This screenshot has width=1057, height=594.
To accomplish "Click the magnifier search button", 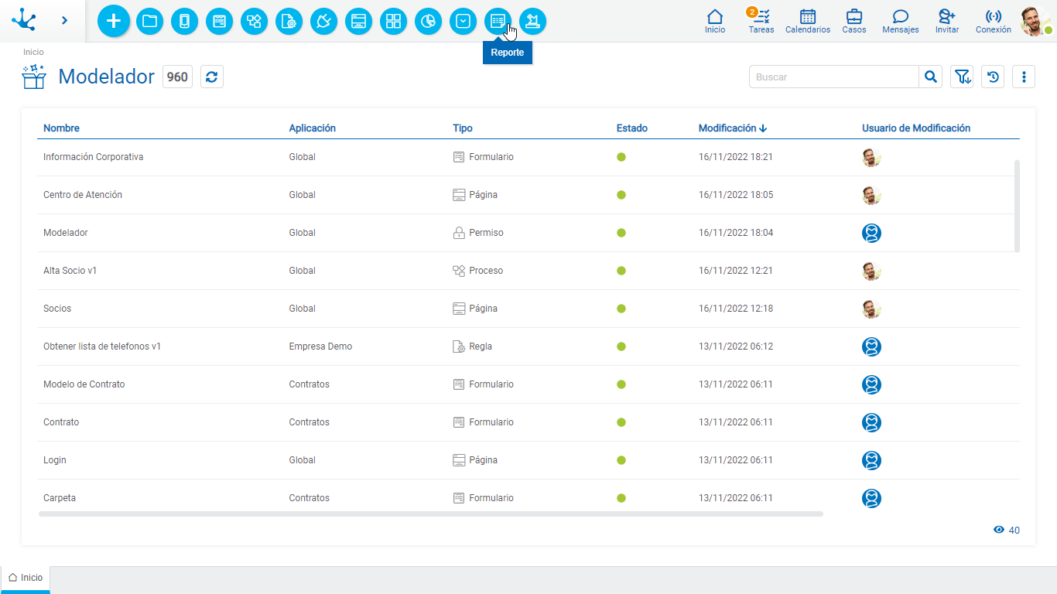I will click(x=931, y=77).
